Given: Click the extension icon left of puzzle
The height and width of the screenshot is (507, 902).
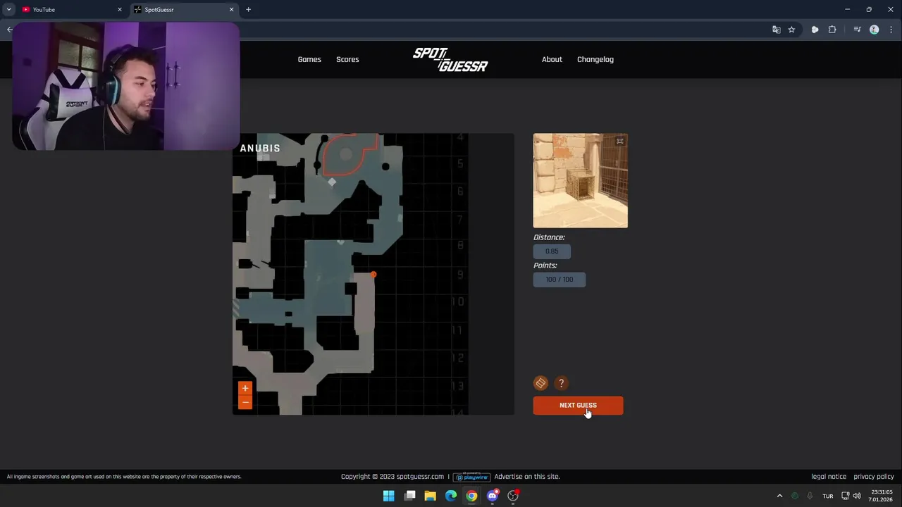Looking at the screenshot, I should [815, 30].
